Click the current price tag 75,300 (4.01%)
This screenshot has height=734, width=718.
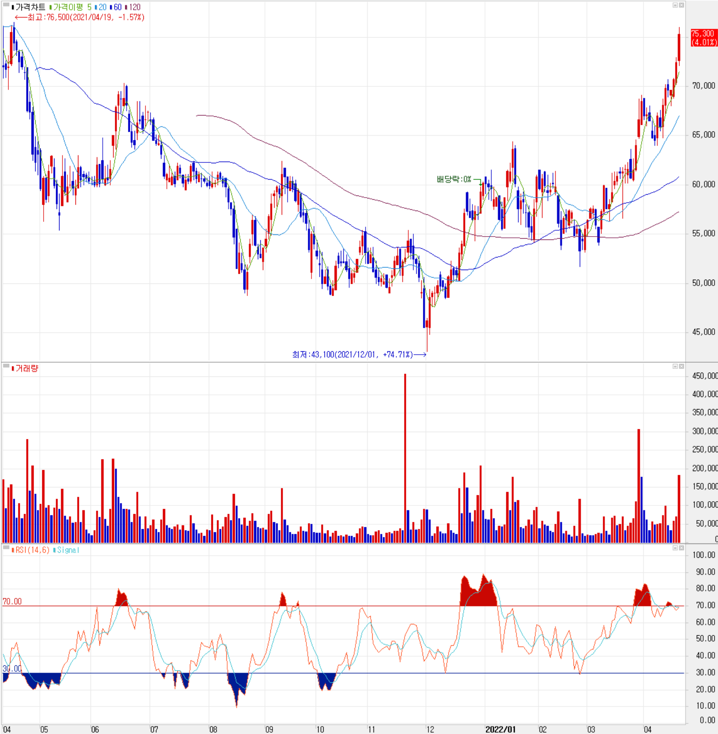704,38
